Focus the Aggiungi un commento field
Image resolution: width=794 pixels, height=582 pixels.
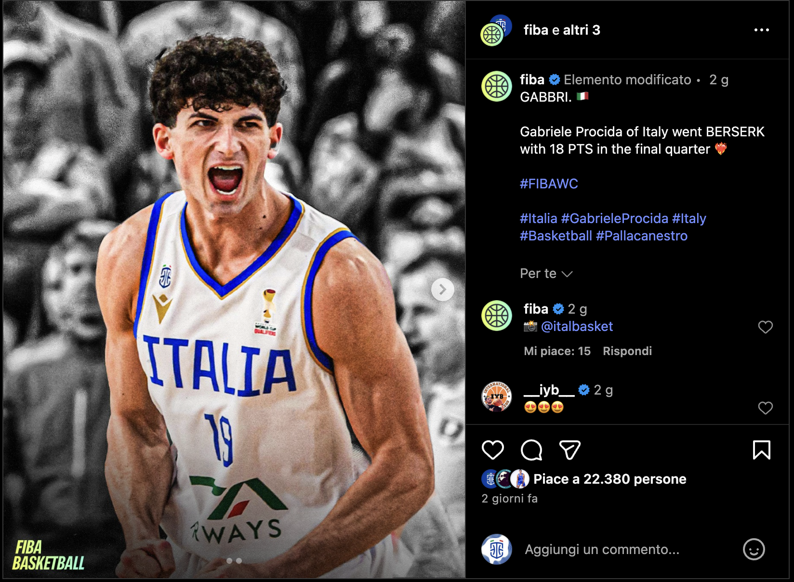coord(602,549)
